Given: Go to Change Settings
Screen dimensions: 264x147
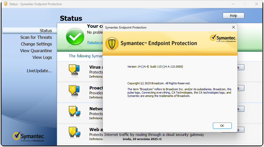Looking at the screenshot, I should [36, 44].
